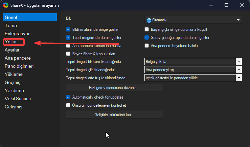This screenshot has height=147, width=250.
Task: Click label Tepsi simgesi orta tuş ile tıklandığında
Action: [96, 78]
